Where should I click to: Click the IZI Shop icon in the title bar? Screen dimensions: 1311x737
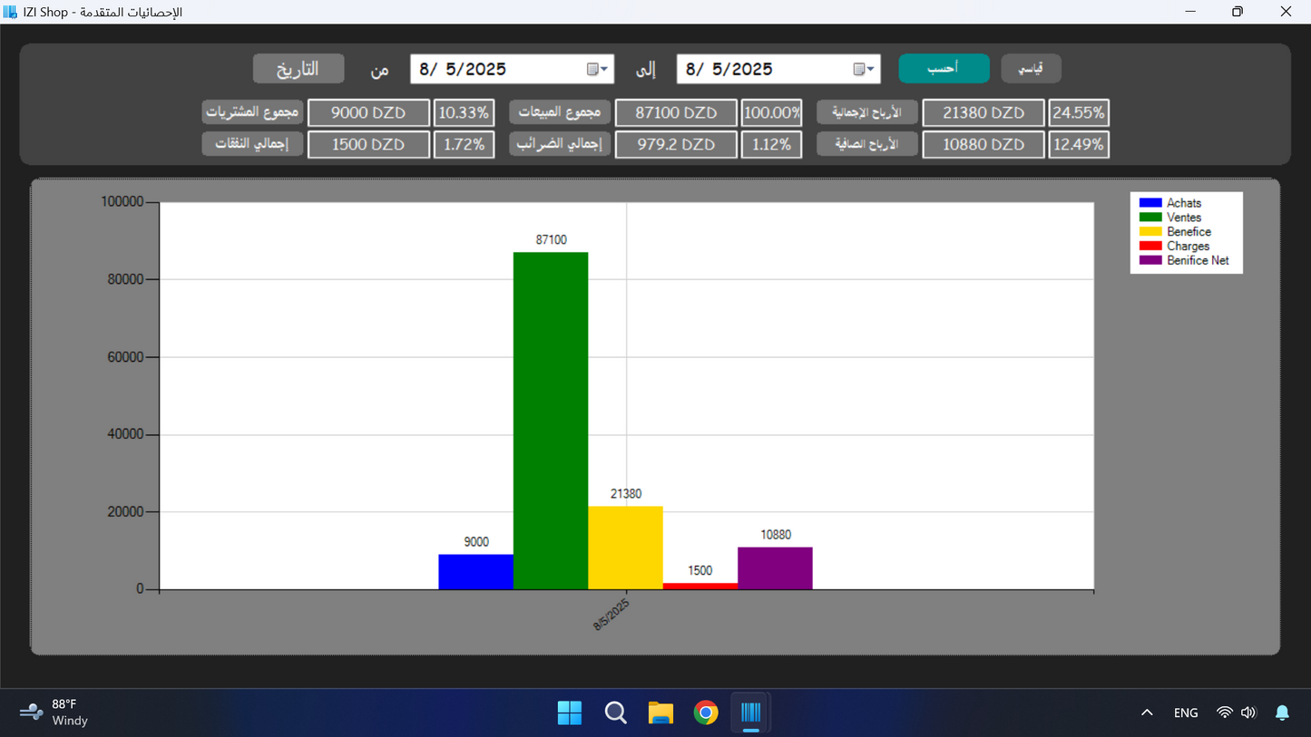tap(11, 12)
